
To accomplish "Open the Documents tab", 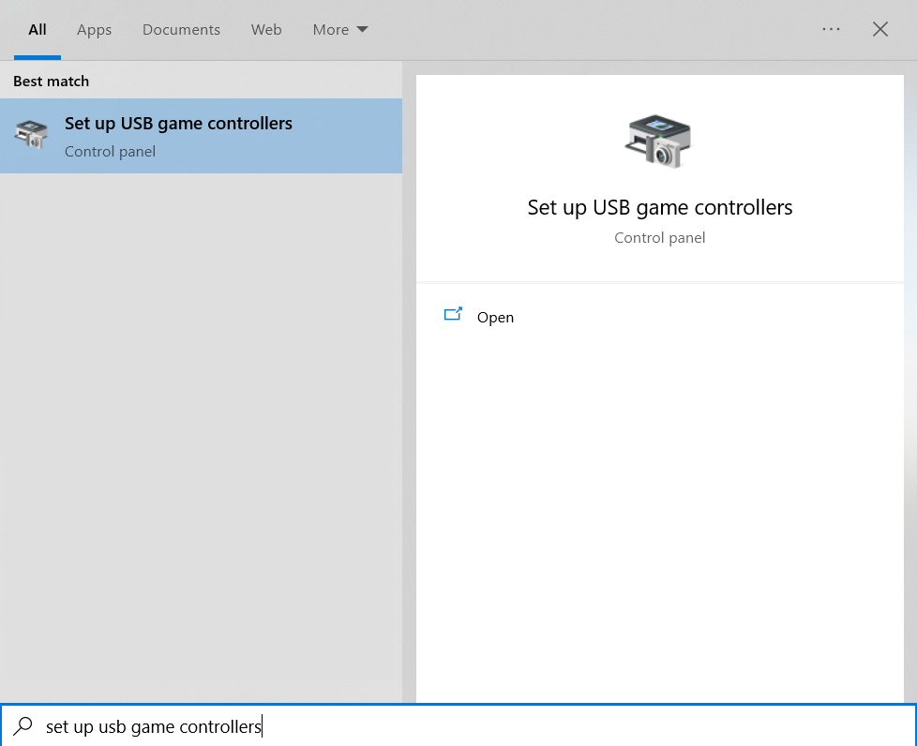I will (x=181, y=30).
